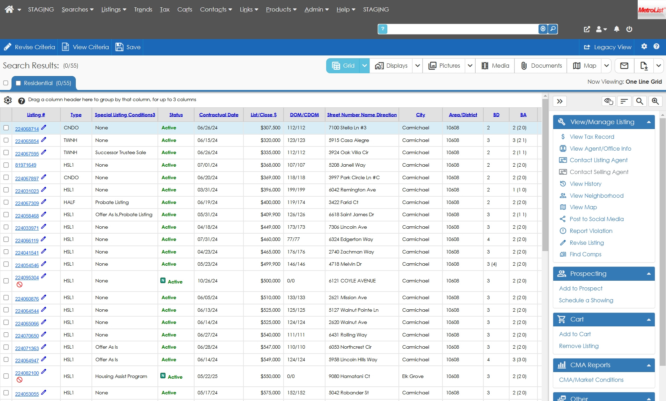Open the Searches menu
The image size is (666, 401).
coord(78,9)
